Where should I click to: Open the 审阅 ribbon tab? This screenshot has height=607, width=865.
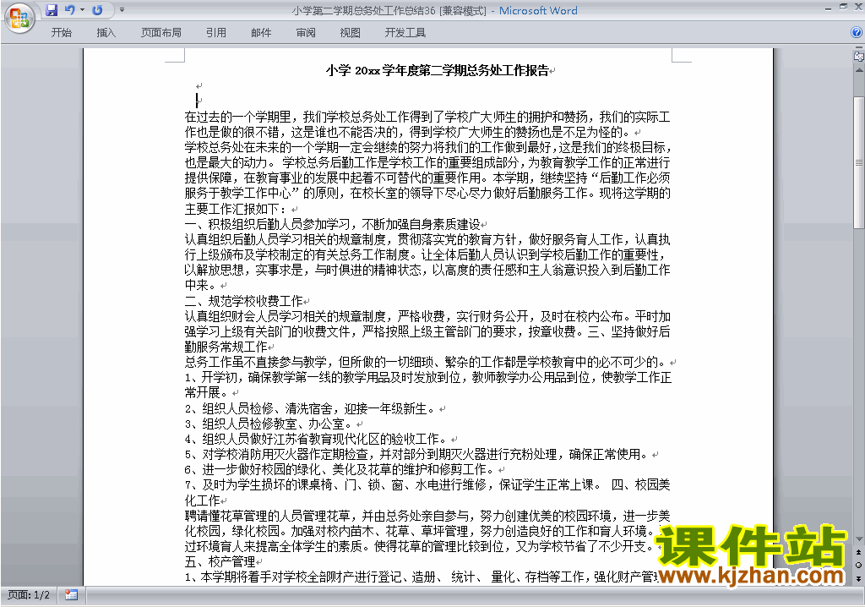(x=306, y=33)
